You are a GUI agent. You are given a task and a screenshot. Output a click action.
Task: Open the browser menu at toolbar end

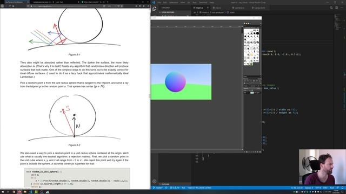[x=148, y=6]
